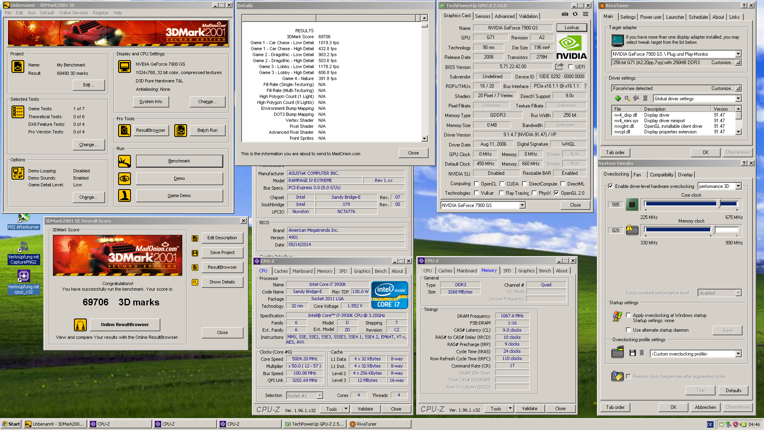This screenshot has width=764, height=430.
Task: Open performance 3D dropdown
Action: click(x=738, y=186)
